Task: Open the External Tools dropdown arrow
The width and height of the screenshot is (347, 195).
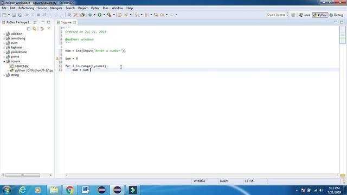Action: pos(114,15)
